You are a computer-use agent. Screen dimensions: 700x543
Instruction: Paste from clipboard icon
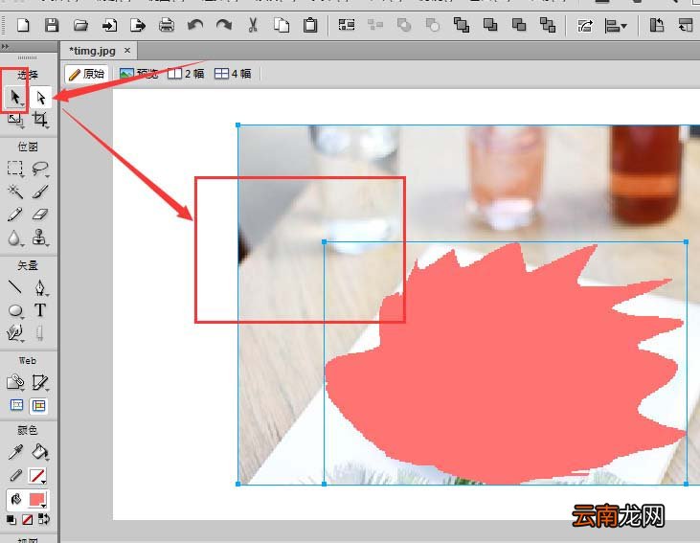(310, 25)
